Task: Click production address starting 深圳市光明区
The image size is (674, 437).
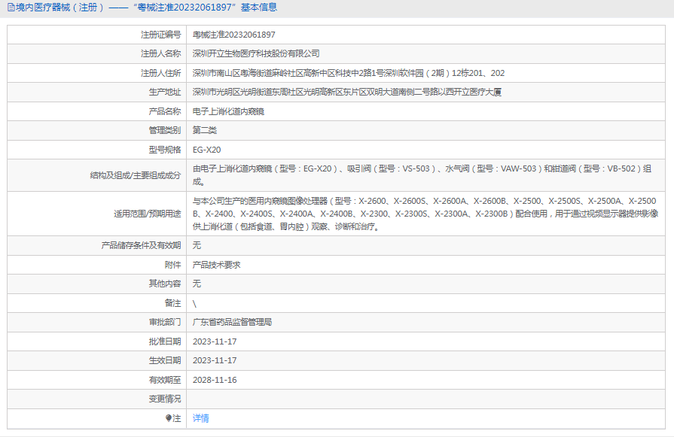Action: pyautogui.click(x=347, y=92)
